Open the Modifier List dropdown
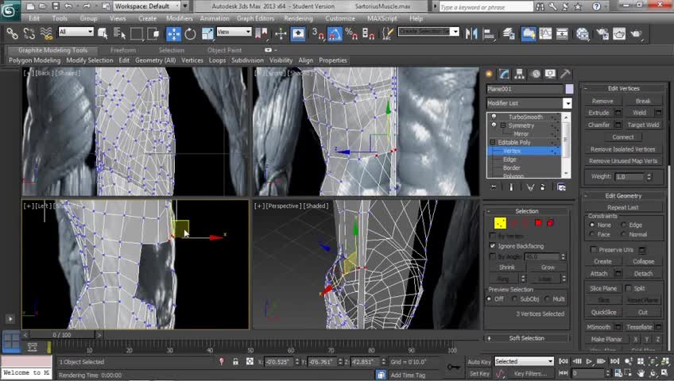 (x=567, y=103)
